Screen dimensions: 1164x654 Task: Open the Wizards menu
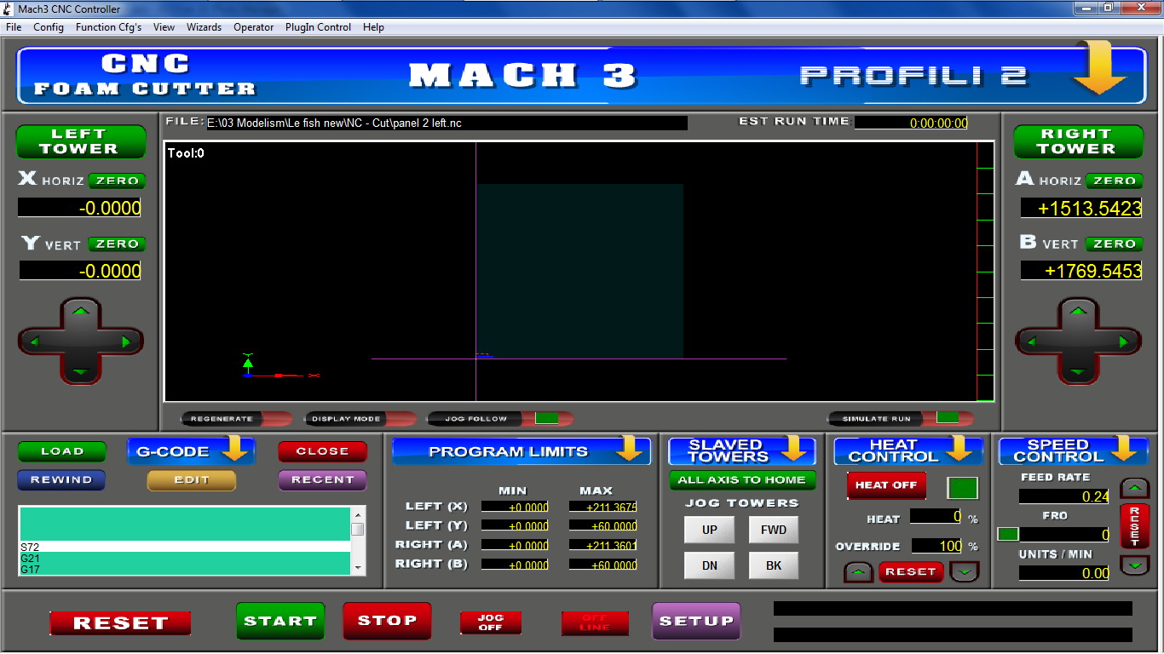point(204,27)
